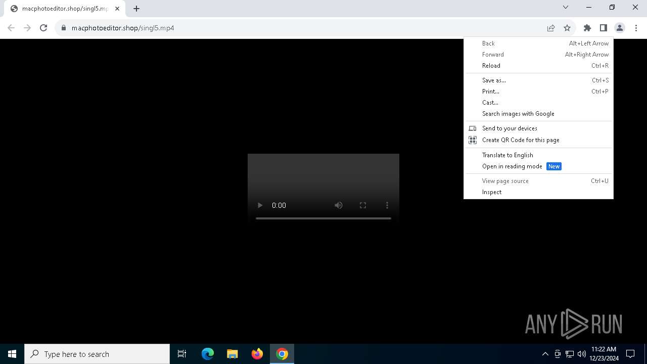Open File Explorer from the taskbar
647x364 pixels.
coord(232,354)
